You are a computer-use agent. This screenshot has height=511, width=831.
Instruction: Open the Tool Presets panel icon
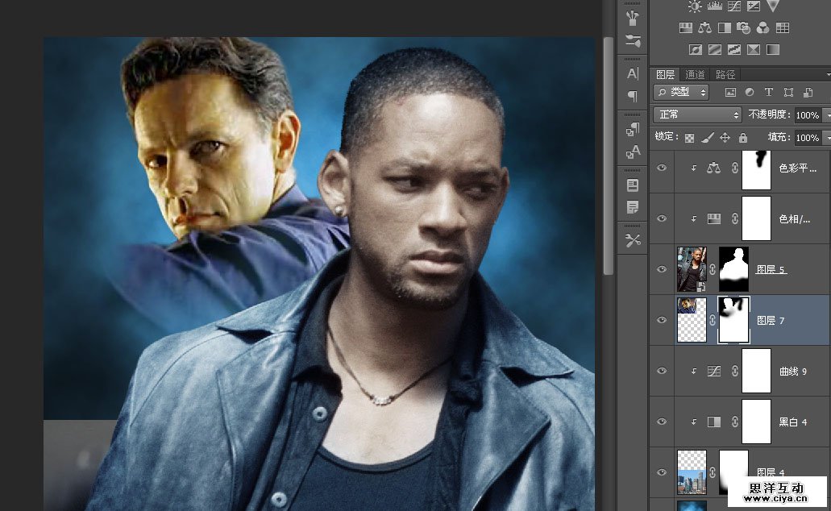633,241
